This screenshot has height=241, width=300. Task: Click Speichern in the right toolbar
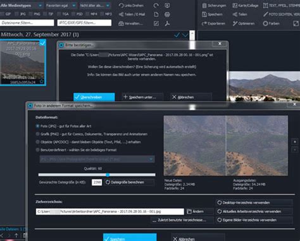coord(212,15)
